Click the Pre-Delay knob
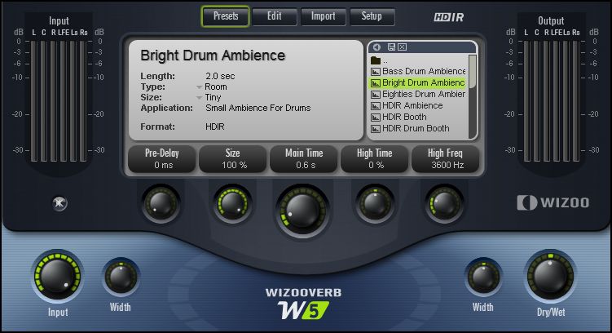 161,203
